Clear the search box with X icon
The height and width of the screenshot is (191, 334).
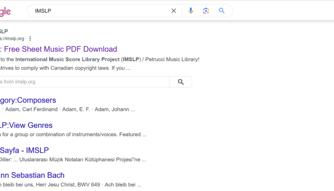tap(174, 11)
